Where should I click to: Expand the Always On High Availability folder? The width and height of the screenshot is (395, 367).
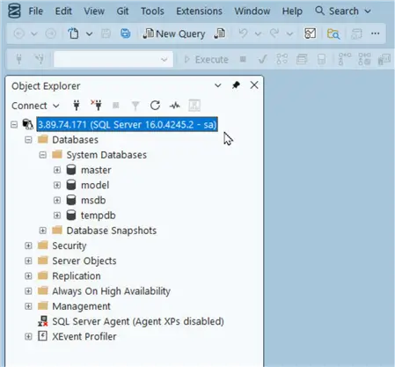click(x=28, y=291)
